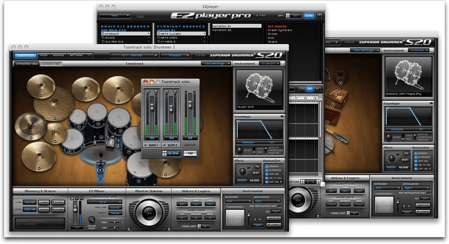This screenshot has height=244, width=449.
Task: Toggle the CACHED button
Action: pos(58,210)
